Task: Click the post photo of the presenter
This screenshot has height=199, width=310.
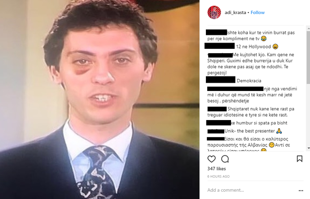Action: pos(100,99)
